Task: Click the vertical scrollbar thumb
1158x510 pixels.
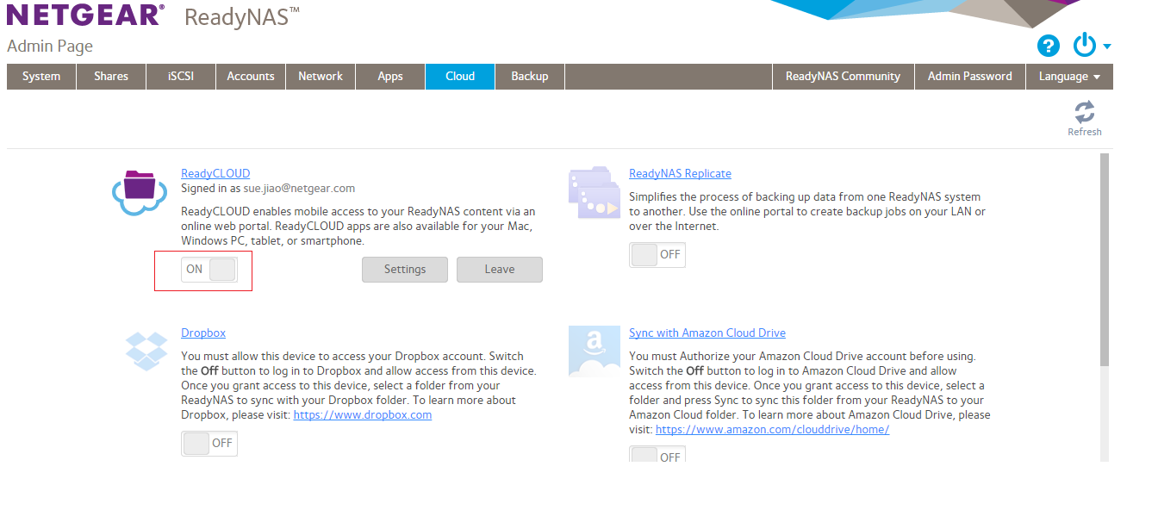Action: click(1105, 259)
